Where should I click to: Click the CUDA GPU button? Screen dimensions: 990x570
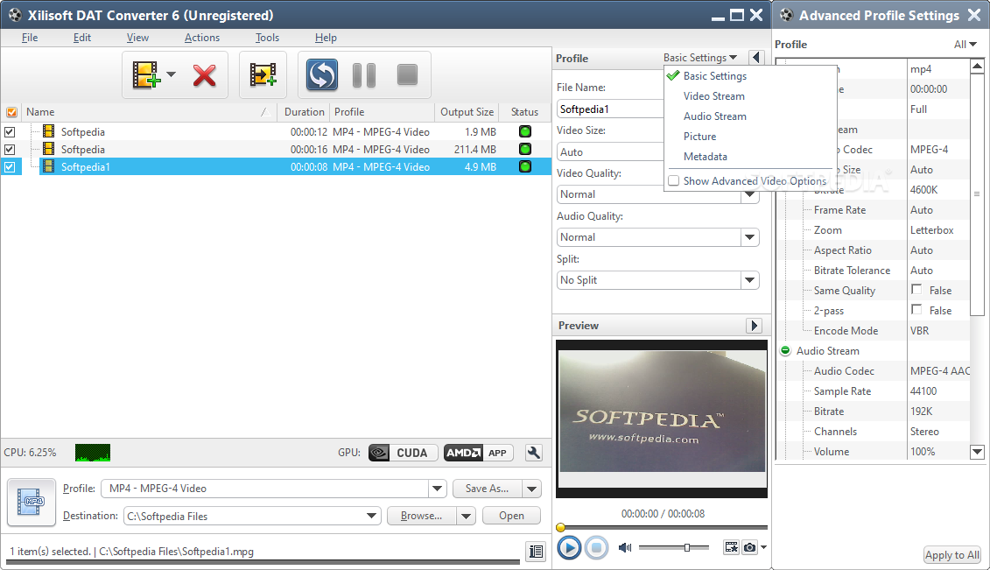pos(403,453)
